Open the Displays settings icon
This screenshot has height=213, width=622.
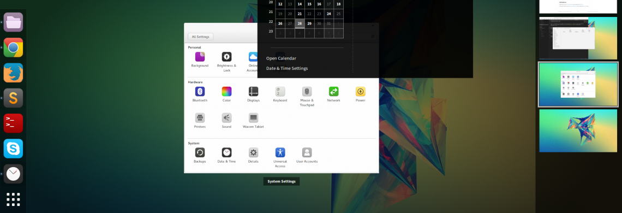(254, 91)
